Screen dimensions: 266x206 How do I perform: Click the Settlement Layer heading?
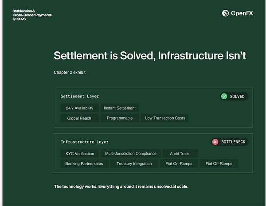(x=80, y=96)
